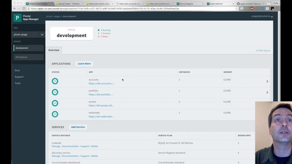The height and width of the screenshot is (164, 292).
Task: Open the cpage@pivotal.io account menu
Action: pos(262,16)
